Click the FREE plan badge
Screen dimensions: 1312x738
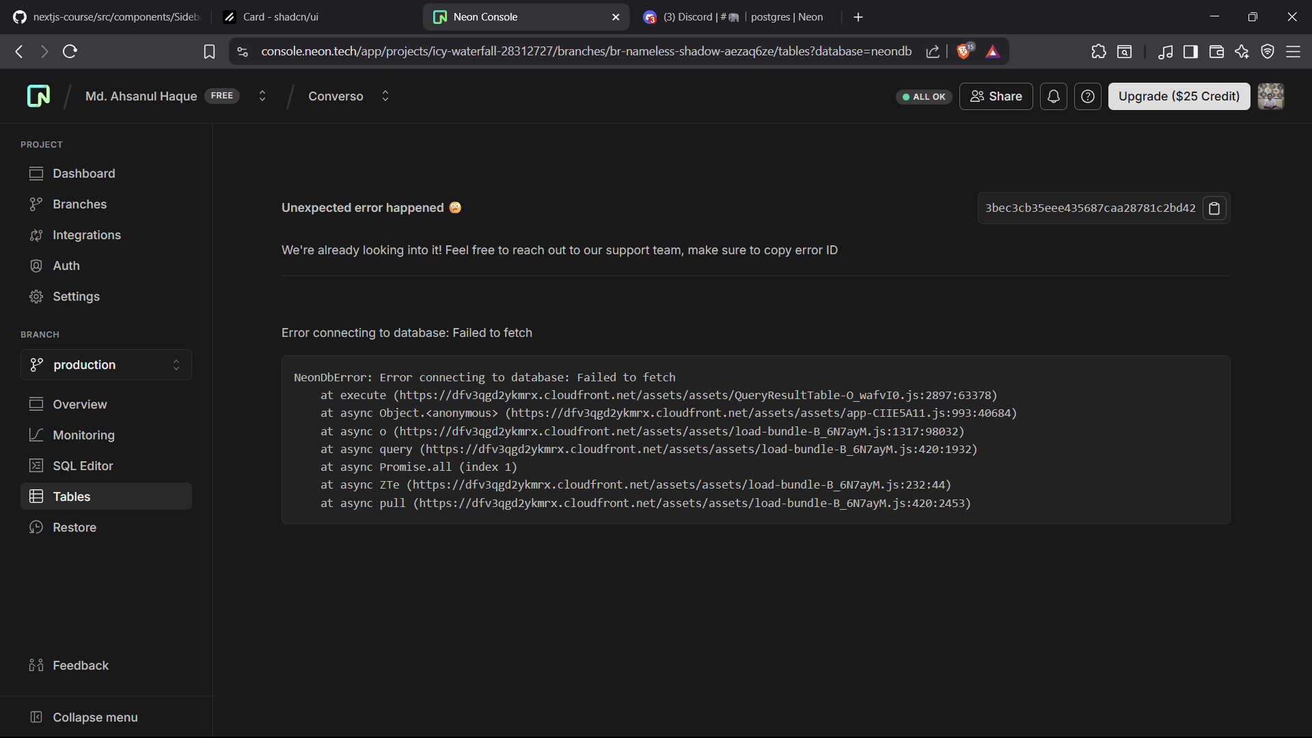(x=222, y=96)
